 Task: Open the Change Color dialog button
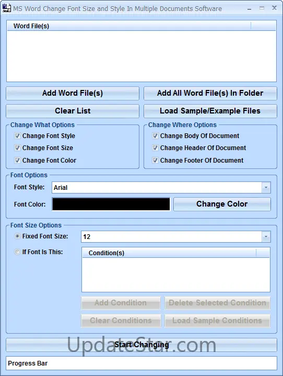[222, 204]
